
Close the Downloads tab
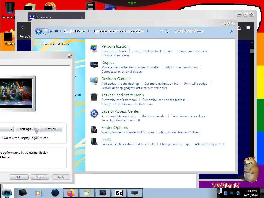[81, 17]
